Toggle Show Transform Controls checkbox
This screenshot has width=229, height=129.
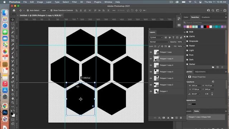point(51,10)
